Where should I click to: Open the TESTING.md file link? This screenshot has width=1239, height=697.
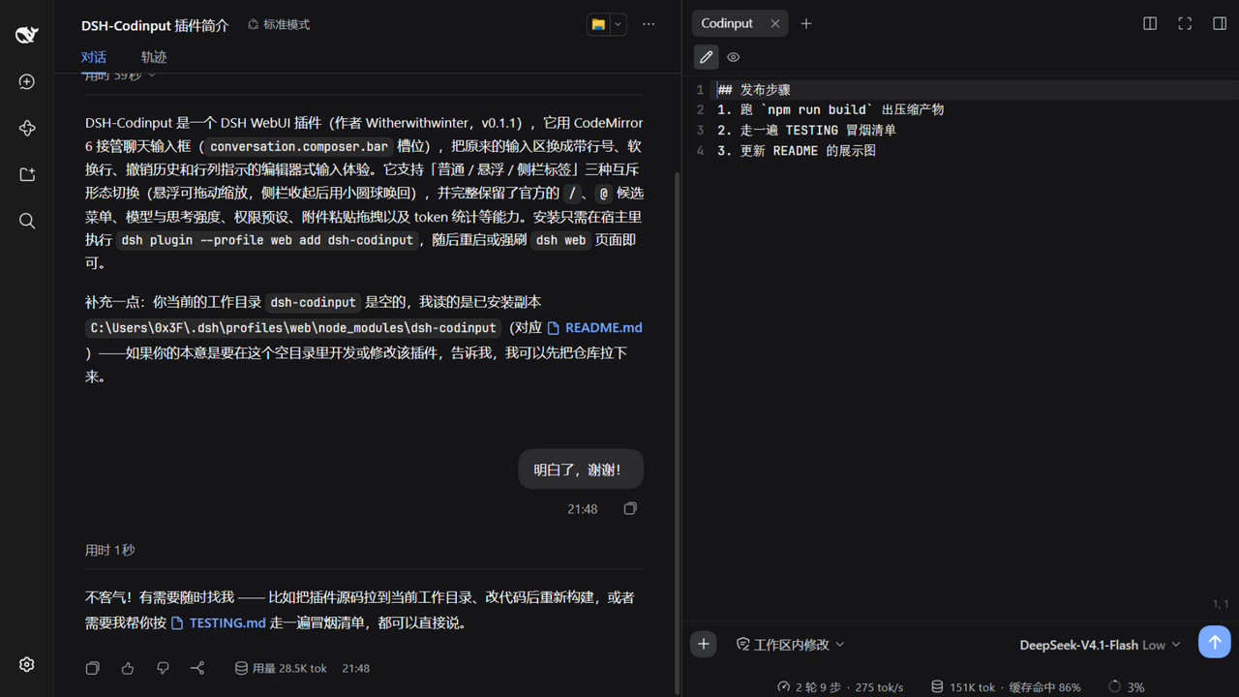click(x=219, y=622)
